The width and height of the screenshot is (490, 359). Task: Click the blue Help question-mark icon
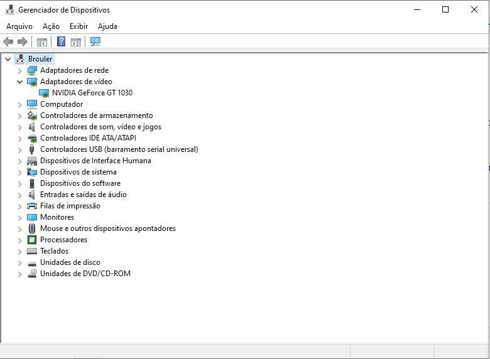[61, 41]
